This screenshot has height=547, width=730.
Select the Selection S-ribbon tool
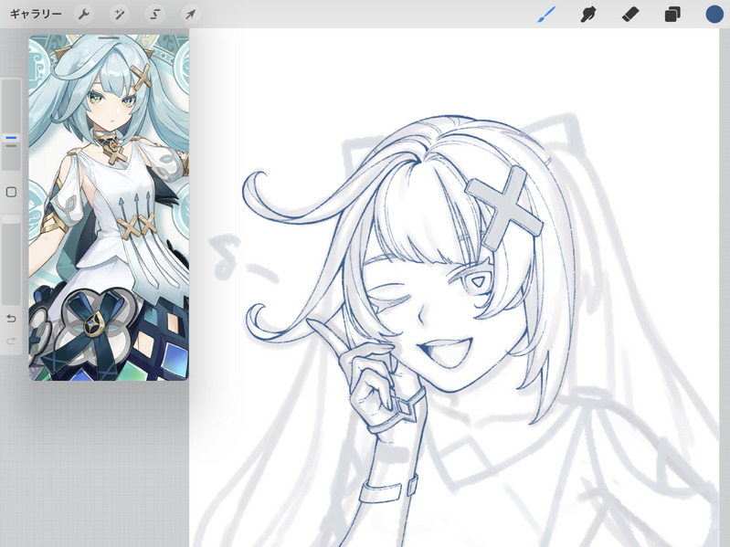[x=155, y=14]
